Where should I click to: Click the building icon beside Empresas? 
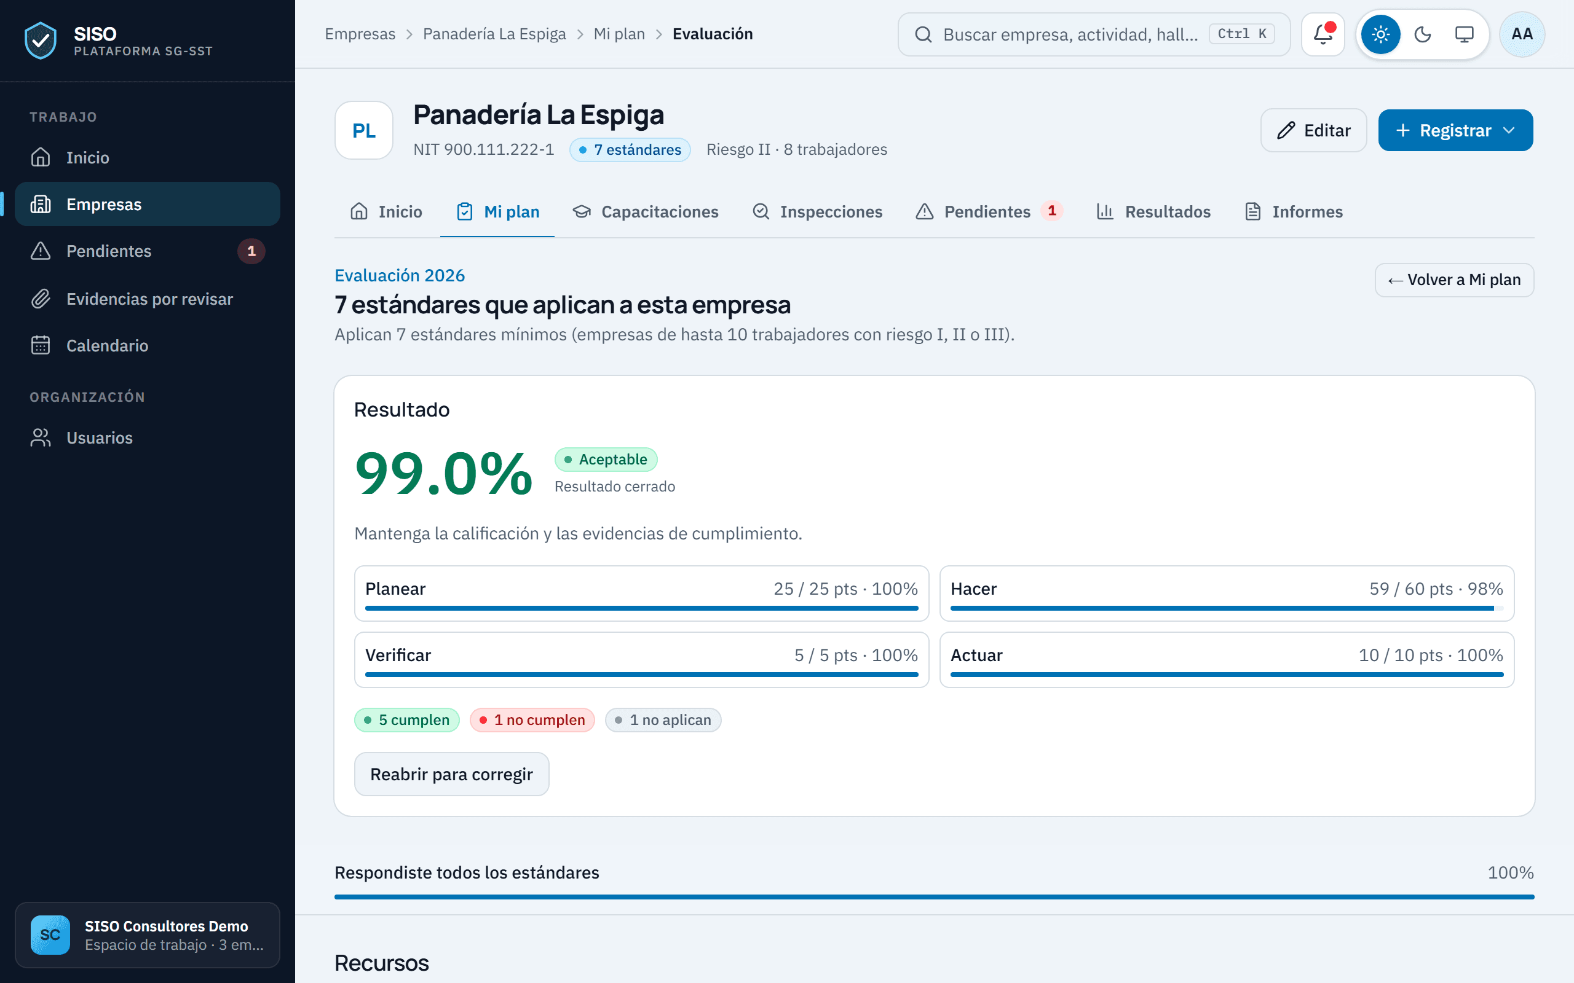pos(41,204)
